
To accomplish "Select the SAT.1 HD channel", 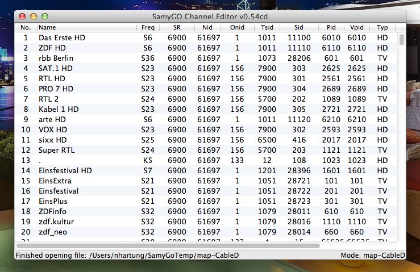I will coord(56,68).
